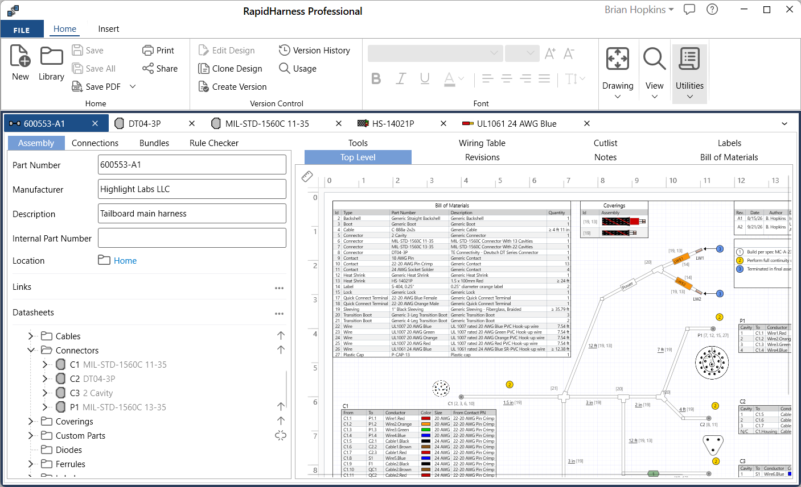Open Version History

coord(314,51)
